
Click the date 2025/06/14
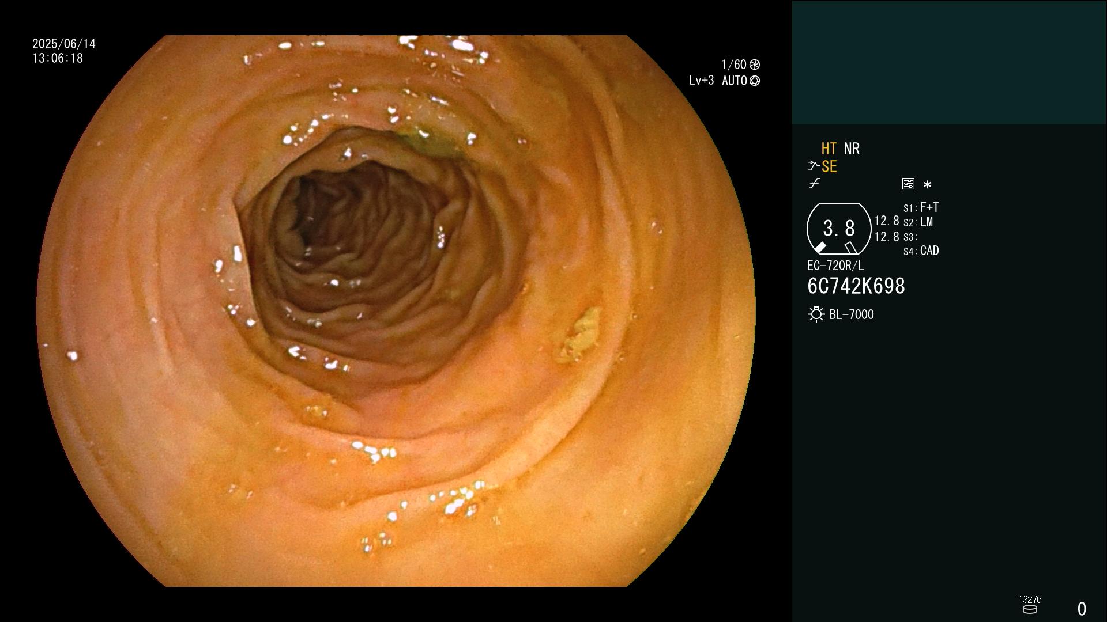(64, 44)
